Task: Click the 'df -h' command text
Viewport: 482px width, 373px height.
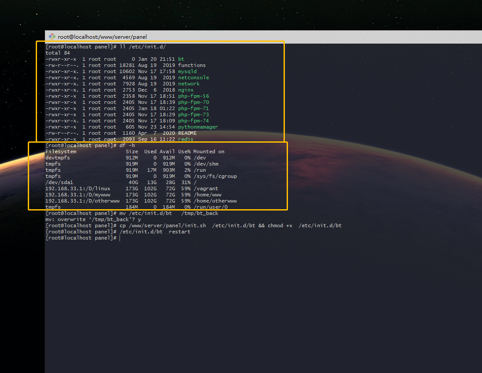Action: (x=127, y=145)
